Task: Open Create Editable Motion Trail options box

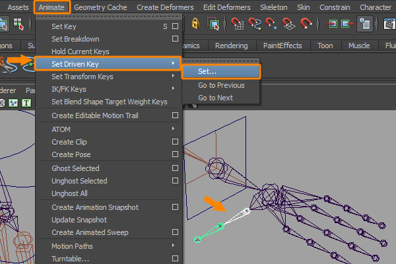Action: [175, 115]
